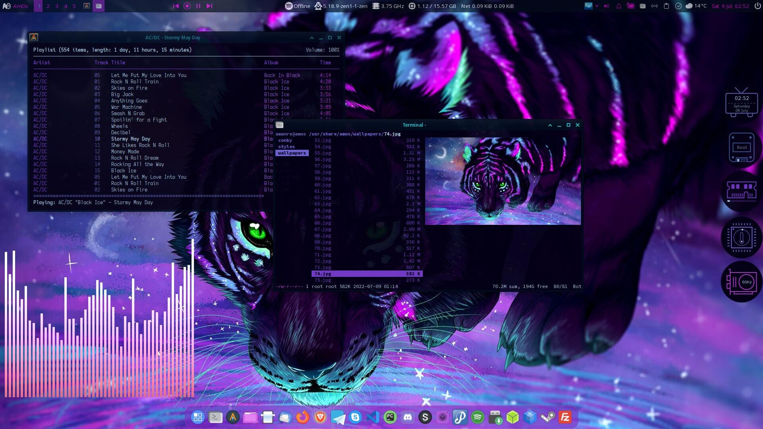Click the Spotify Offline status indicator

297,6
